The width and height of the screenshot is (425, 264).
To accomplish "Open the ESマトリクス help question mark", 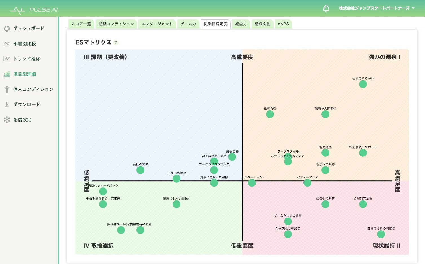I will [116, 42].
